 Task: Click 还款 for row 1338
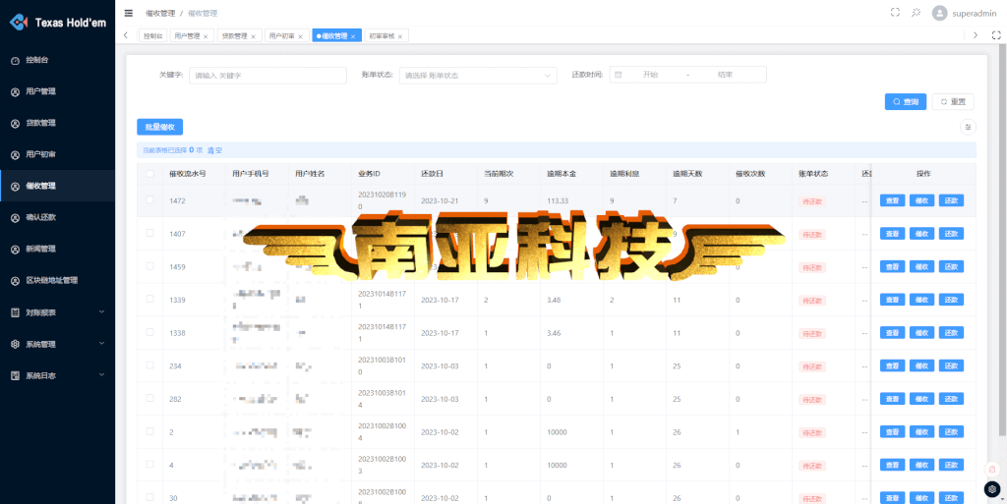click(951, 333)
